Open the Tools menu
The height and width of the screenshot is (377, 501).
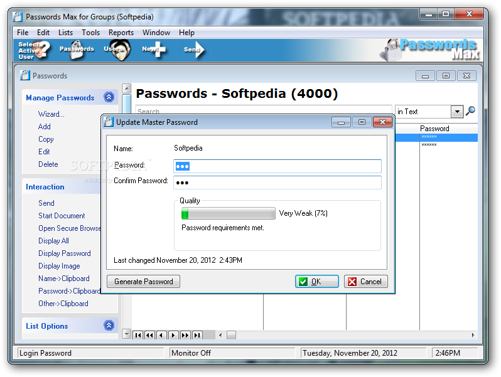click(91, 33)
